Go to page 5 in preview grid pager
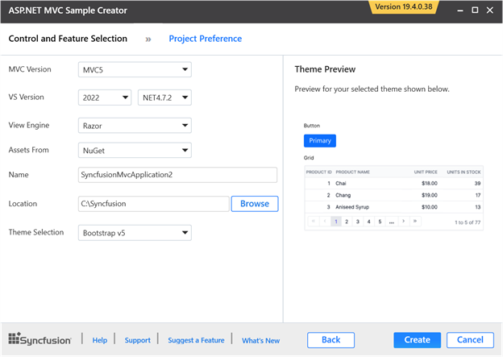The image size is (503, 357). [x=380, y=222]
